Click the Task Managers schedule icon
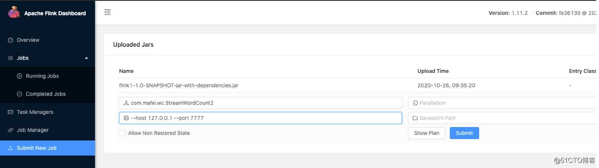The width and height of the screenshot is (599, 168). pos(11,112)
